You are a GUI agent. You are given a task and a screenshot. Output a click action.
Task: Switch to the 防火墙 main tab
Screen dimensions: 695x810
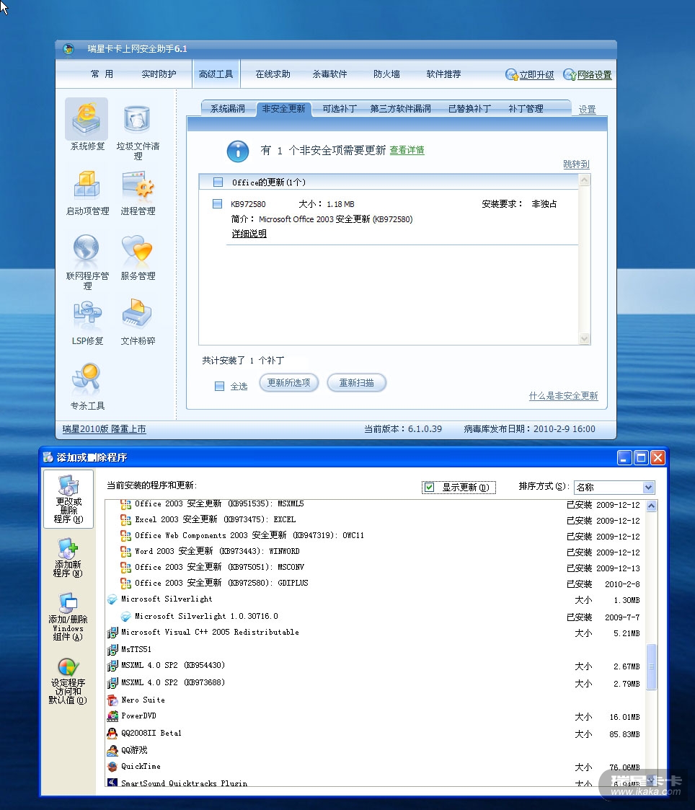[386, 74]
